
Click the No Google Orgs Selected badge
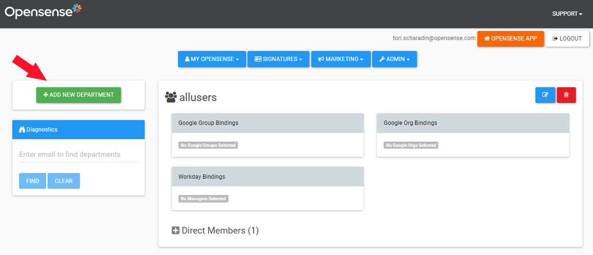(x=411, y=145)
